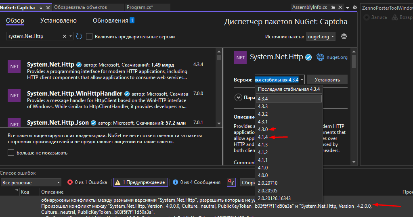Viewport: 413px width, 217px height.
Task: Click the Установить button
Action: tap(327, 79)
